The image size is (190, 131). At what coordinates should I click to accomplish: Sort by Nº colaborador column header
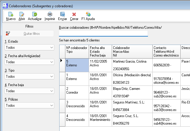click(77, 51)
